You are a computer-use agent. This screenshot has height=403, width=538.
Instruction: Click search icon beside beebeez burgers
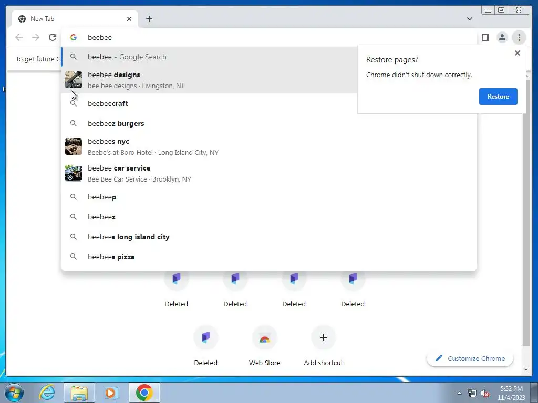click(74, 123)
